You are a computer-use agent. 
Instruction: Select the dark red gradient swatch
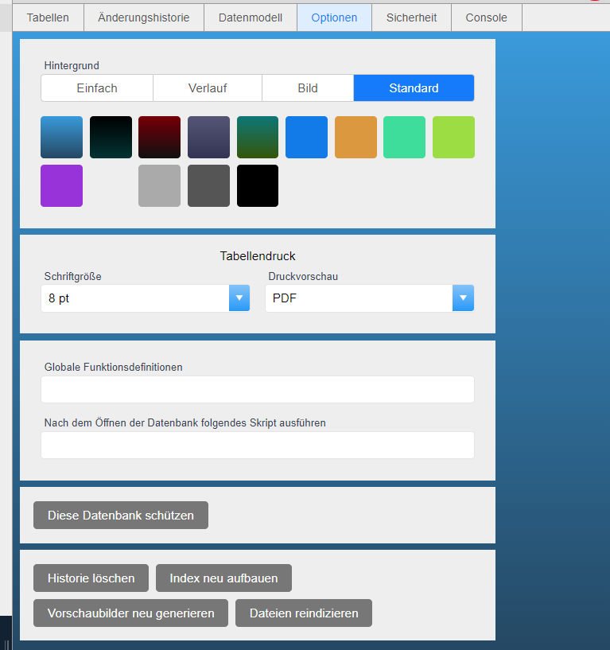(x=159, y=137)
